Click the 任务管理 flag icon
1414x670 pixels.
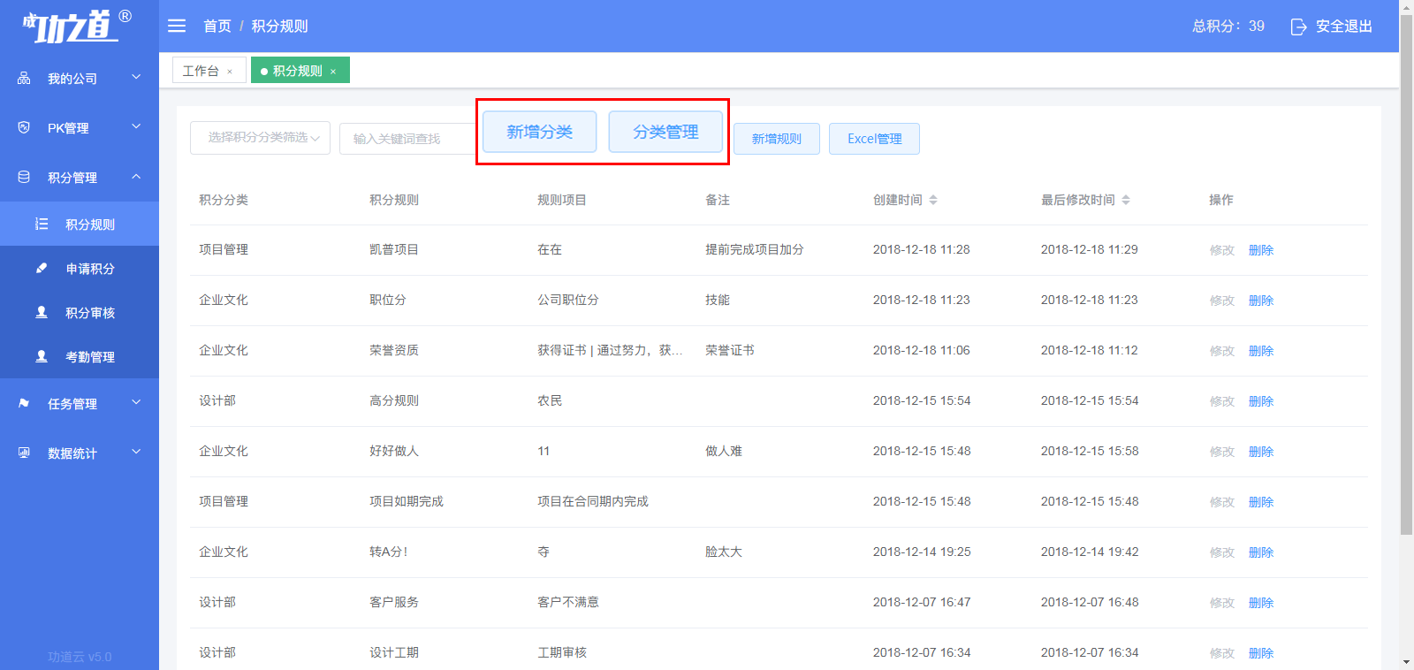(x=24, y=403)
